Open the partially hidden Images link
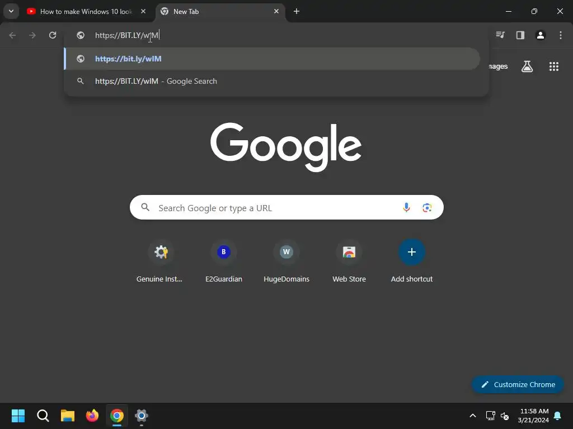 [x=499, y=66]
